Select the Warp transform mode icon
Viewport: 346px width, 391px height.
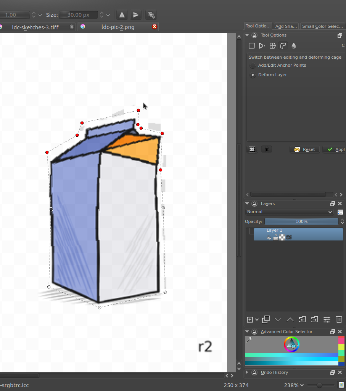[272, 46]
